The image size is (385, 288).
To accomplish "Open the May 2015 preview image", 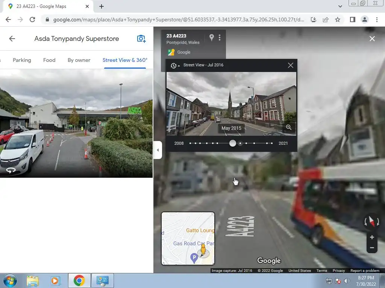I will click(x=231, y=103).
